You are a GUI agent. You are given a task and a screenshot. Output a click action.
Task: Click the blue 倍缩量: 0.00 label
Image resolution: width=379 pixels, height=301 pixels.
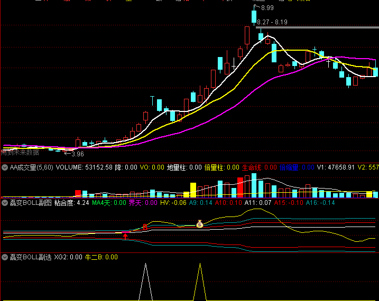(x=297, y=167)
